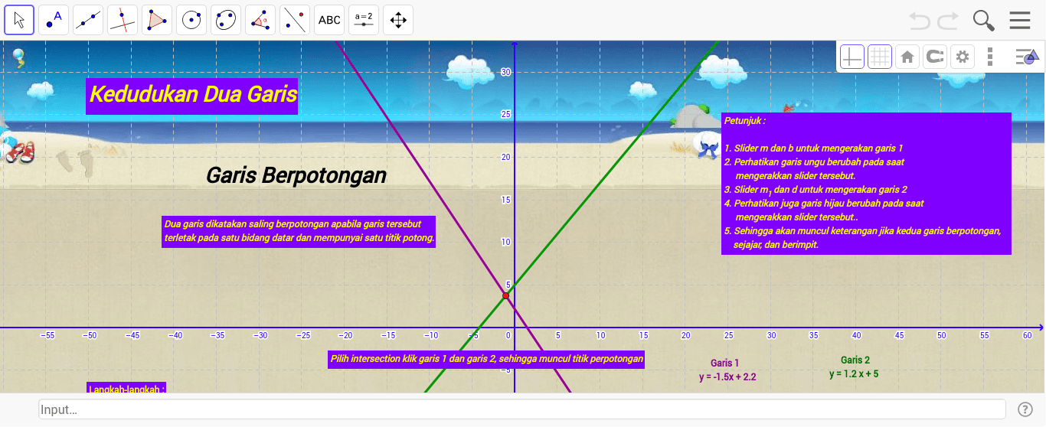Image resolution: width=1046 pixels, height=427 pixels.
Task: Click the 'Garis Berpotongan' heading
Action: (x=296, y=176)
